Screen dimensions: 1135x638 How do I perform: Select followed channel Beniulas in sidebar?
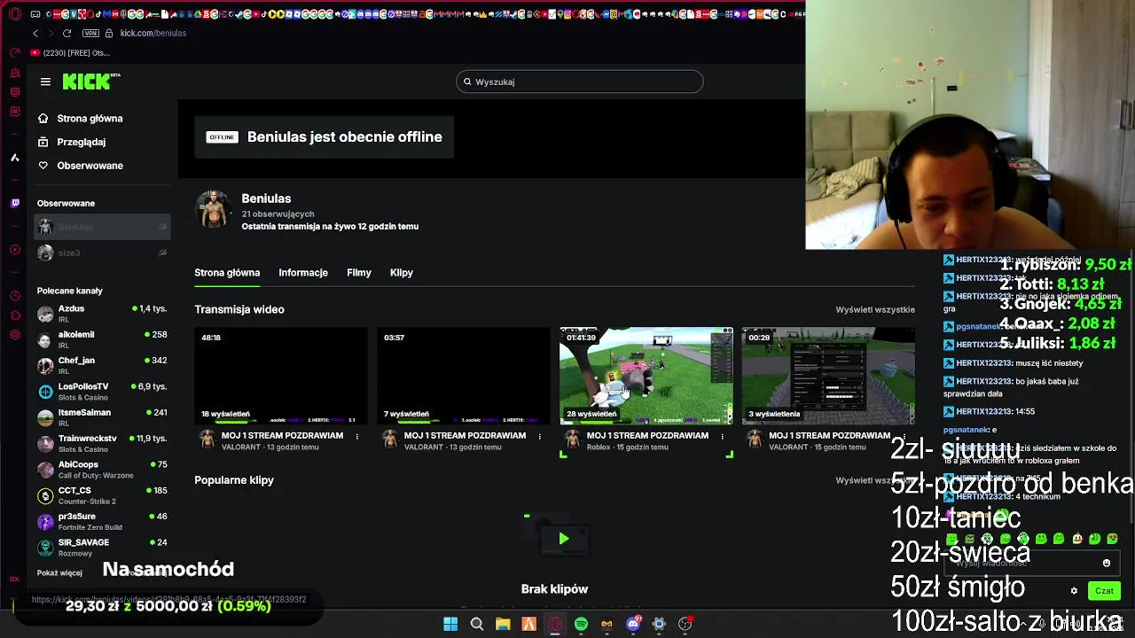tap(102, 227)
